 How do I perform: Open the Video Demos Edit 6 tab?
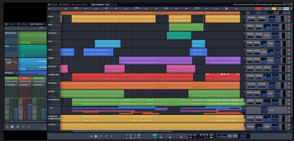pyautogui.click(x=80, y=5)
